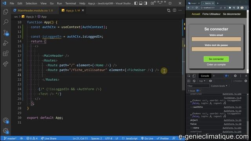
Task: Open editor More Actions ellipsis
Action: (x=180, y=11)
